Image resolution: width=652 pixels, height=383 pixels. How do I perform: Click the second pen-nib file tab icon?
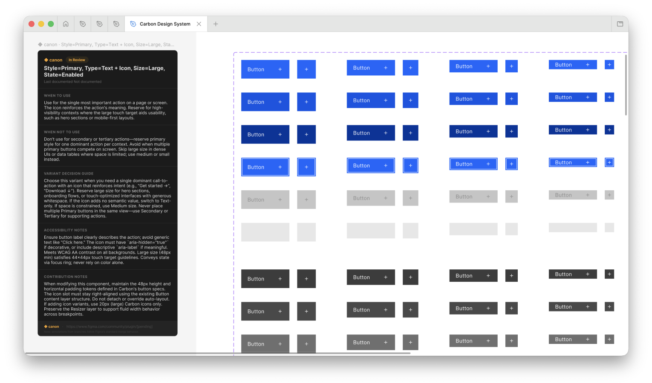click(x=99, y=24)
